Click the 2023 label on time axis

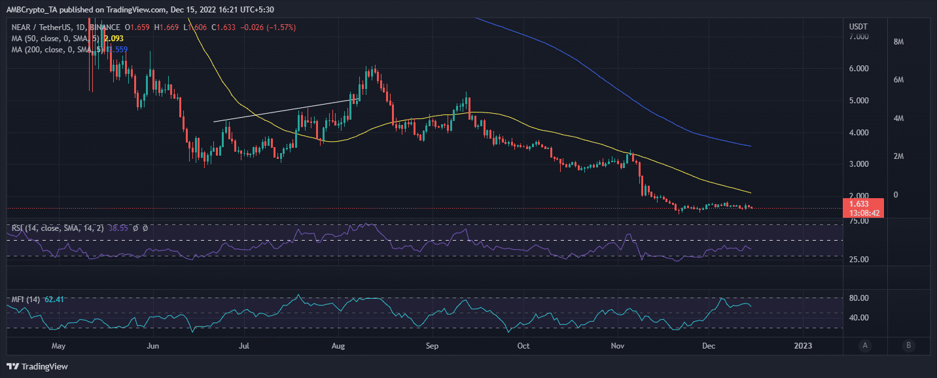[x=802, y=345]
